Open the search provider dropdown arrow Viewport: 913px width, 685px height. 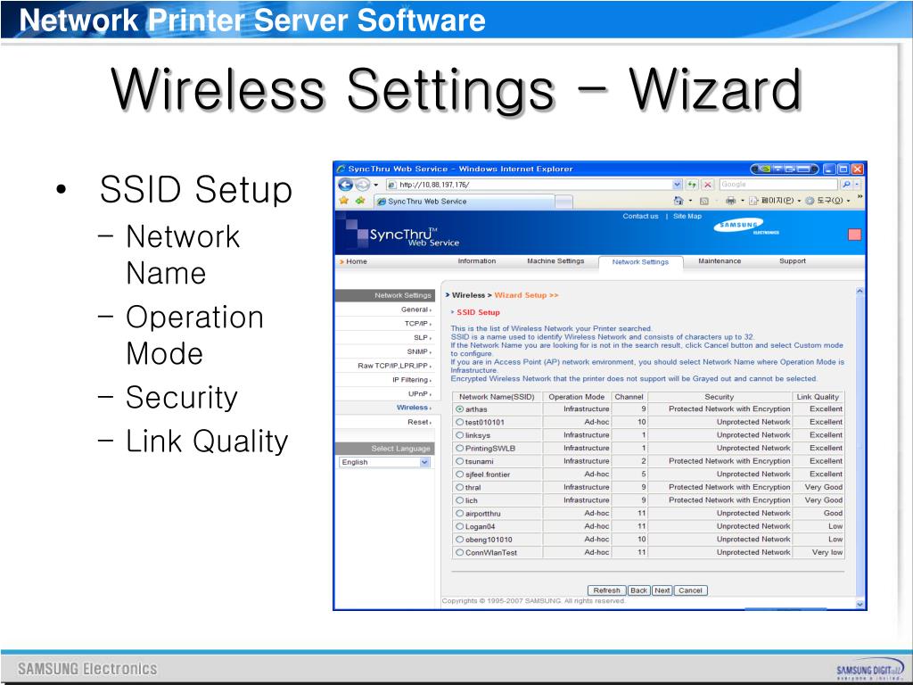click(x=857, y=185)
